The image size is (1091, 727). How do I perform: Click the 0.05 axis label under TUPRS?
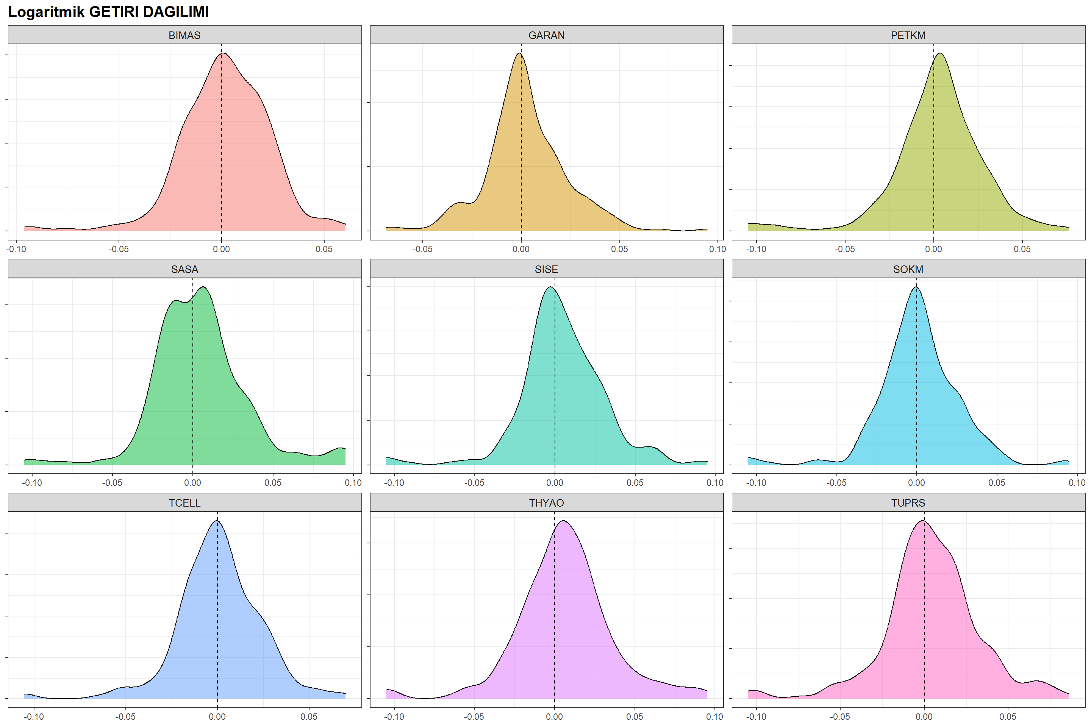coord(1008,716)
